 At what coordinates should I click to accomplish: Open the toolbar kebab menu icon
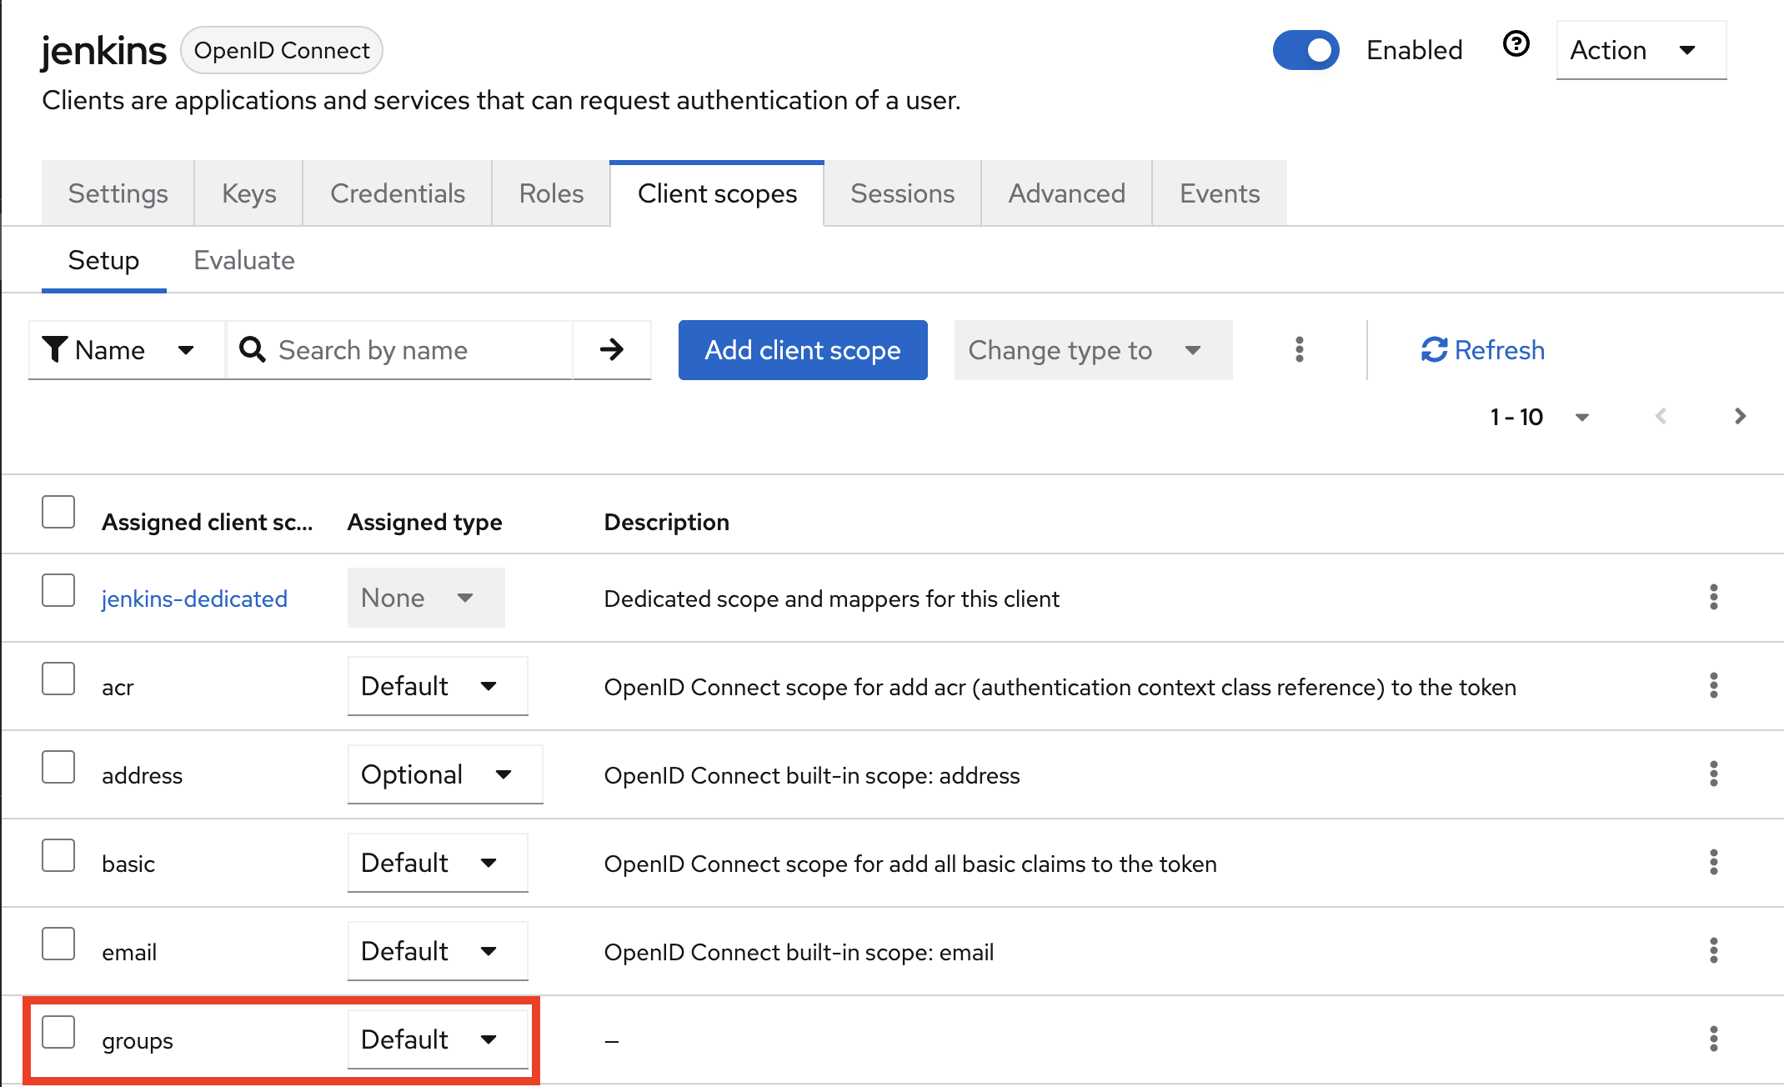tap(1299, 349)
